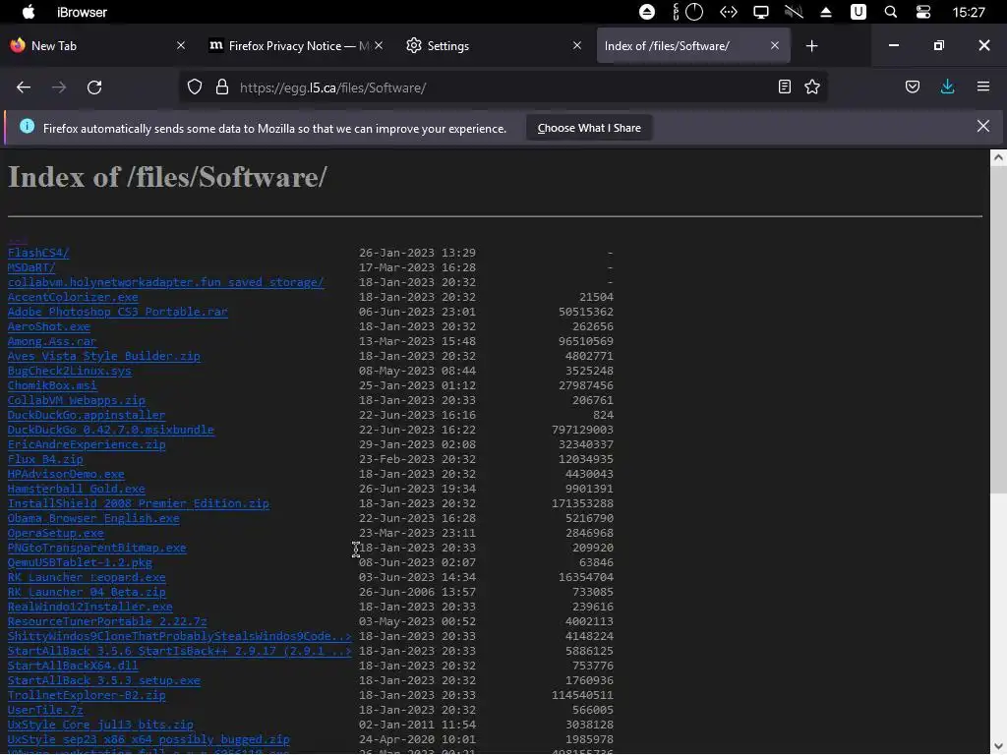1007x755 pixels.
Task: Download RK Launcher Leopard.exe
Action: pyautogui.click(x=87, y=578)
